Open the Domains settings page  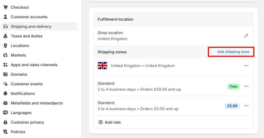[x=19, y=74]
